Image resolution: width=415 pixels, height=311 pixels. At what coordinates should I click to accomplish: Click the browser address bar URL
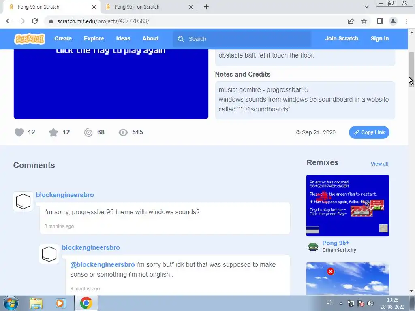(x=103, y=21)
